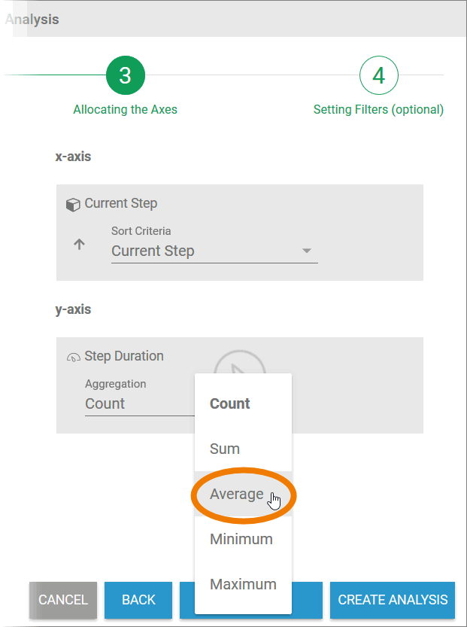Choose the Maximum aggregation option

pos(242,584)
